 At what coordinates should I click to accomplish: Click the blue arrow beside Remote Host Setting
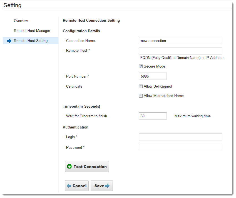(x=9, y=41)
